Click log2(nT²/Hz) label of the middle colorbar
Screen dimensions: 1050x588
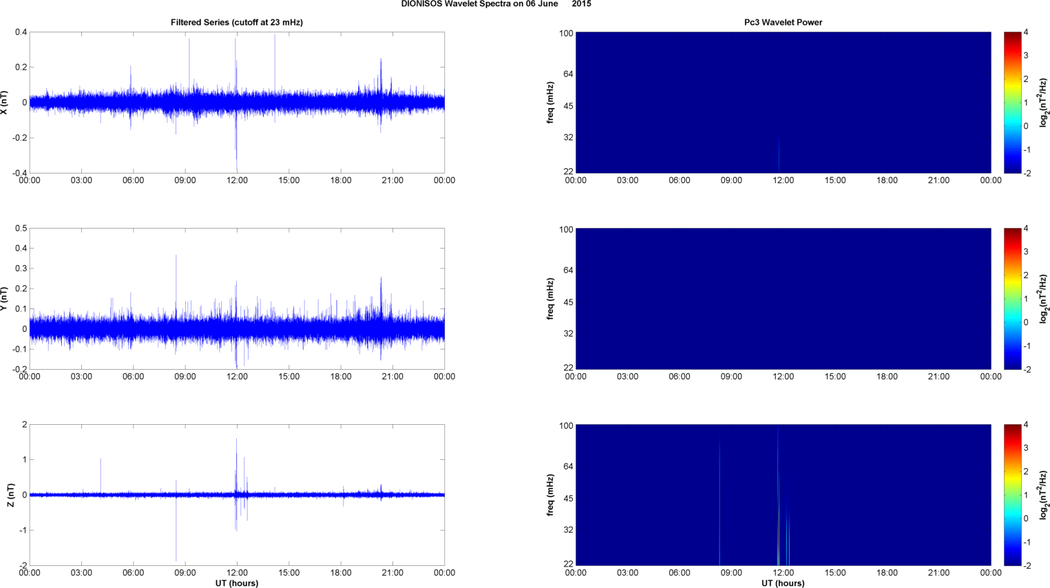click(1044, 299)
